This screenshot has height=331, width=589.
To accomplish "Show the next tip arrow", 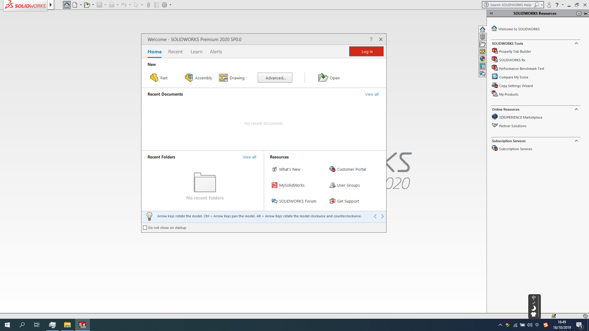I will [382, 216].
